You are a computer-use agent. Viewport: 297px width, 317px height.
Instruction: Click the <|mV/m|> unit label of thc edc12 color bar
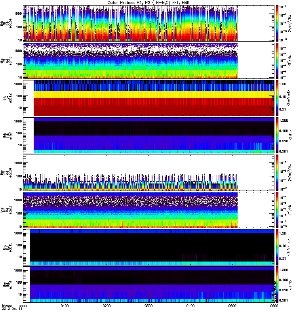pos(289,247)
